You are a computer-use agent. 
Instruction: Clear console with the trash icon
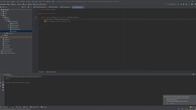3,90
